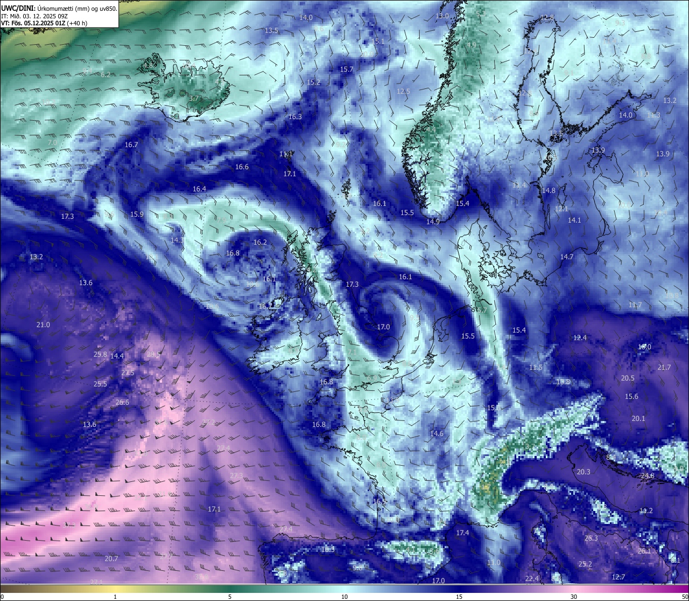This screenshot has width=689, height=601.
Task: Click the 16.7 value label
Action: [131, 144]
